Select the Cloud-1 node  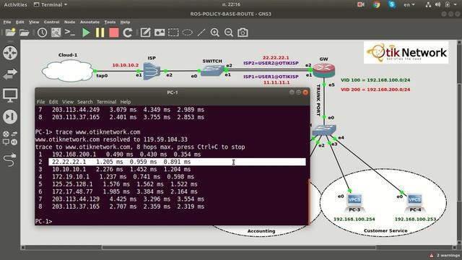pyautogui.click(x=68, y=71)
